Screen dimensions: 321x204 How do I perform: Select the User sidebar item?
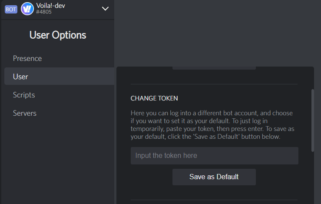tap(20, 77)
